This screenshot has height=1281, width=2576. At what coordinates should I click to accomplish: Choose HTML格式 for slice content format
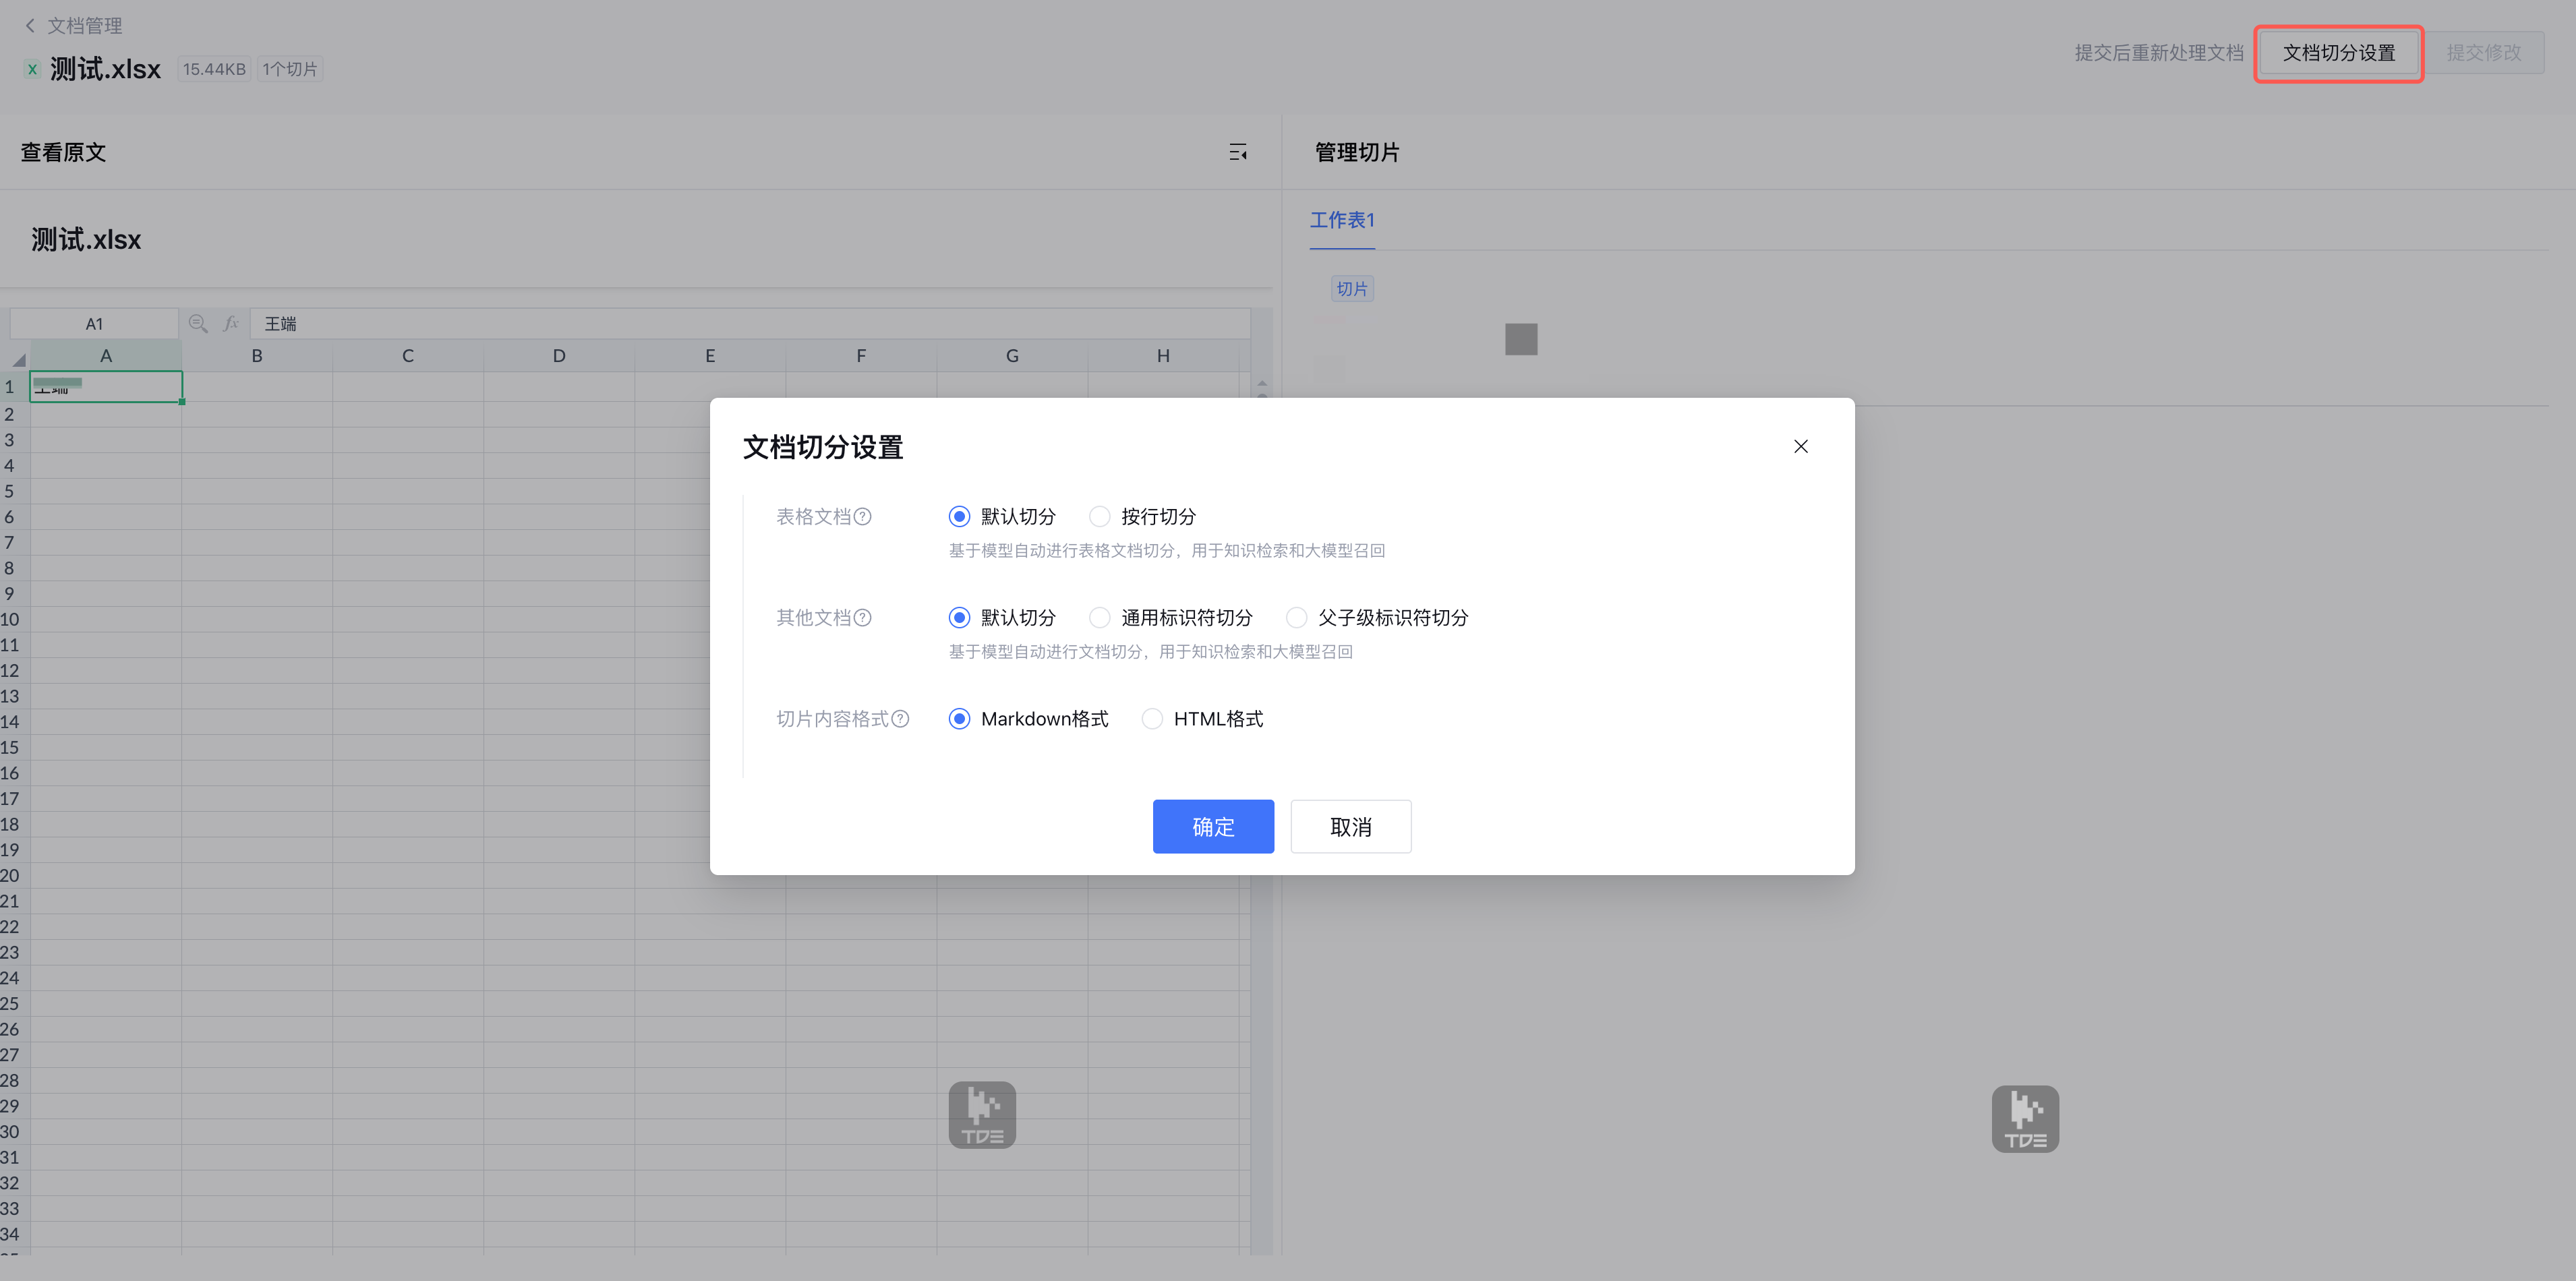click(1152, 718)
